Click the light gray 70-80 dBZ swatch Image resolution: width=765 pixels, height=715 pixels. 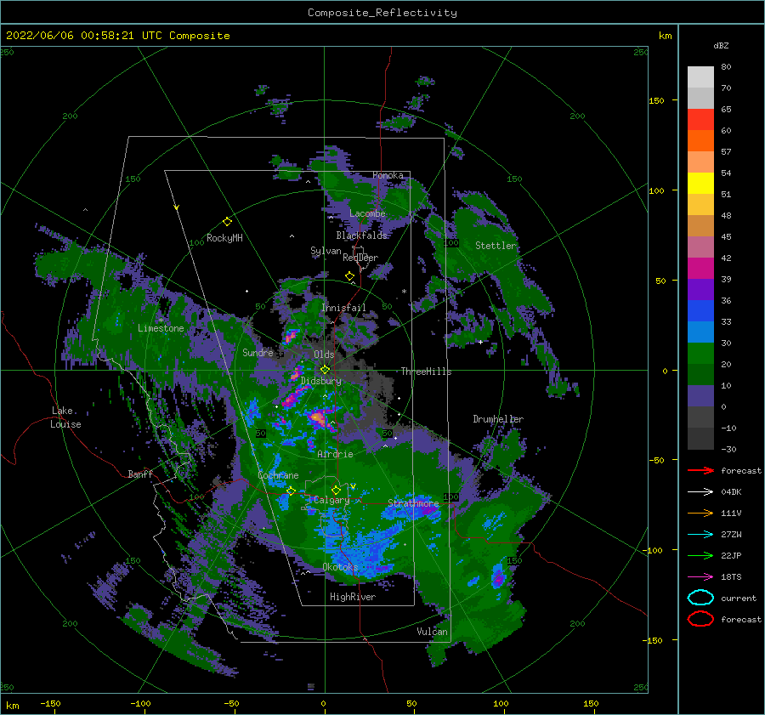coord(700,77)
